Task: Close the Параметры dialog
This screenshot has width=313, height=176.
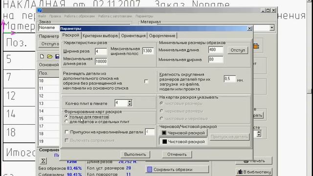Action: 249,28
